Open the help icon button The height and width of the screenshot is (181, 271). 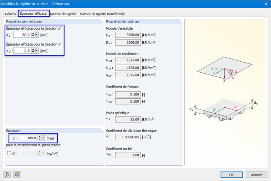7,175
